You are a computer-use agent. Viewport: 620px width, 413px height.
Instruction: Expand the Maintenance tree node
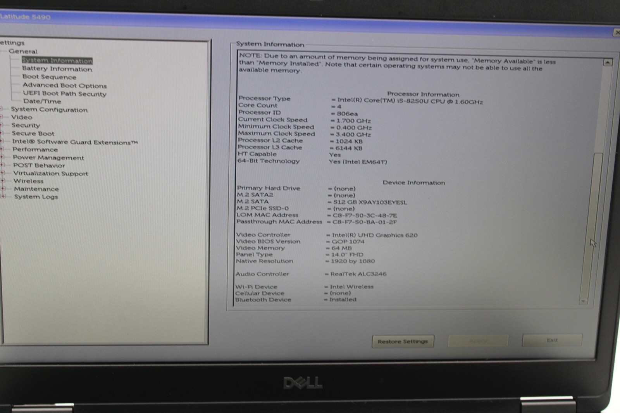pyautogui.click(x=3, y=189)
